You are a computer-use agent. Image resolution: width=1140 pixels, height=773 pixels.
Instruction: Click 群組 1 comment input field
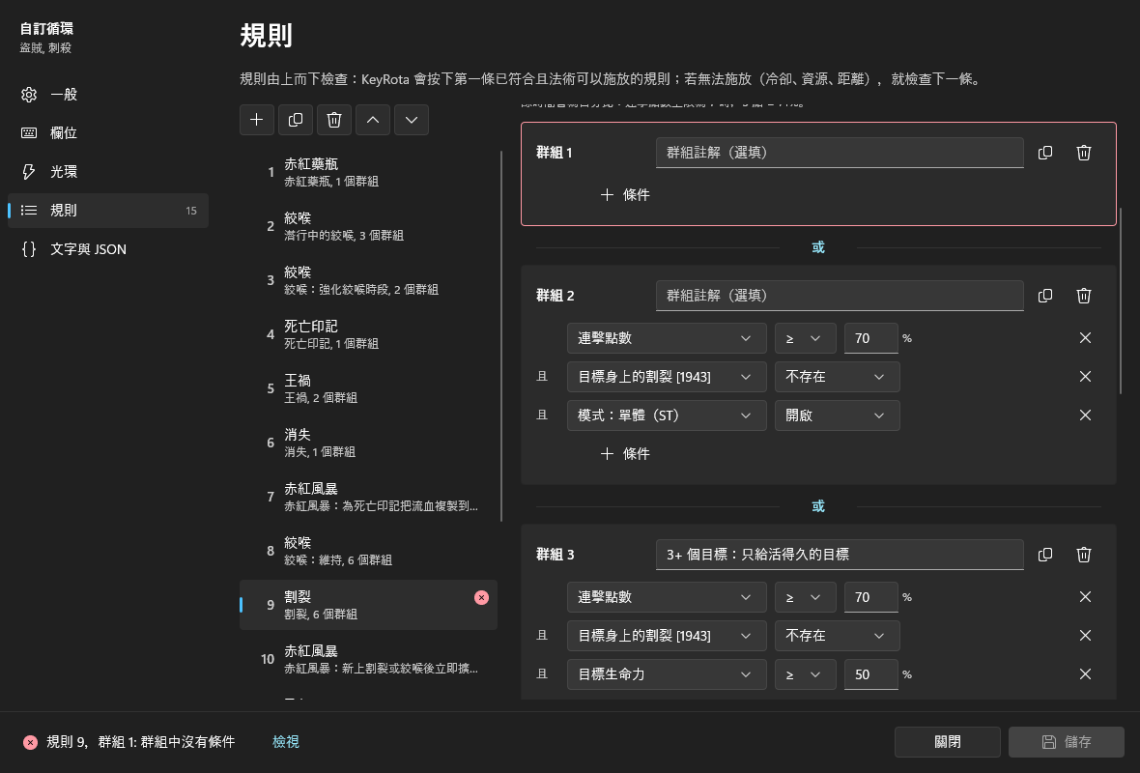click(840, 153)
